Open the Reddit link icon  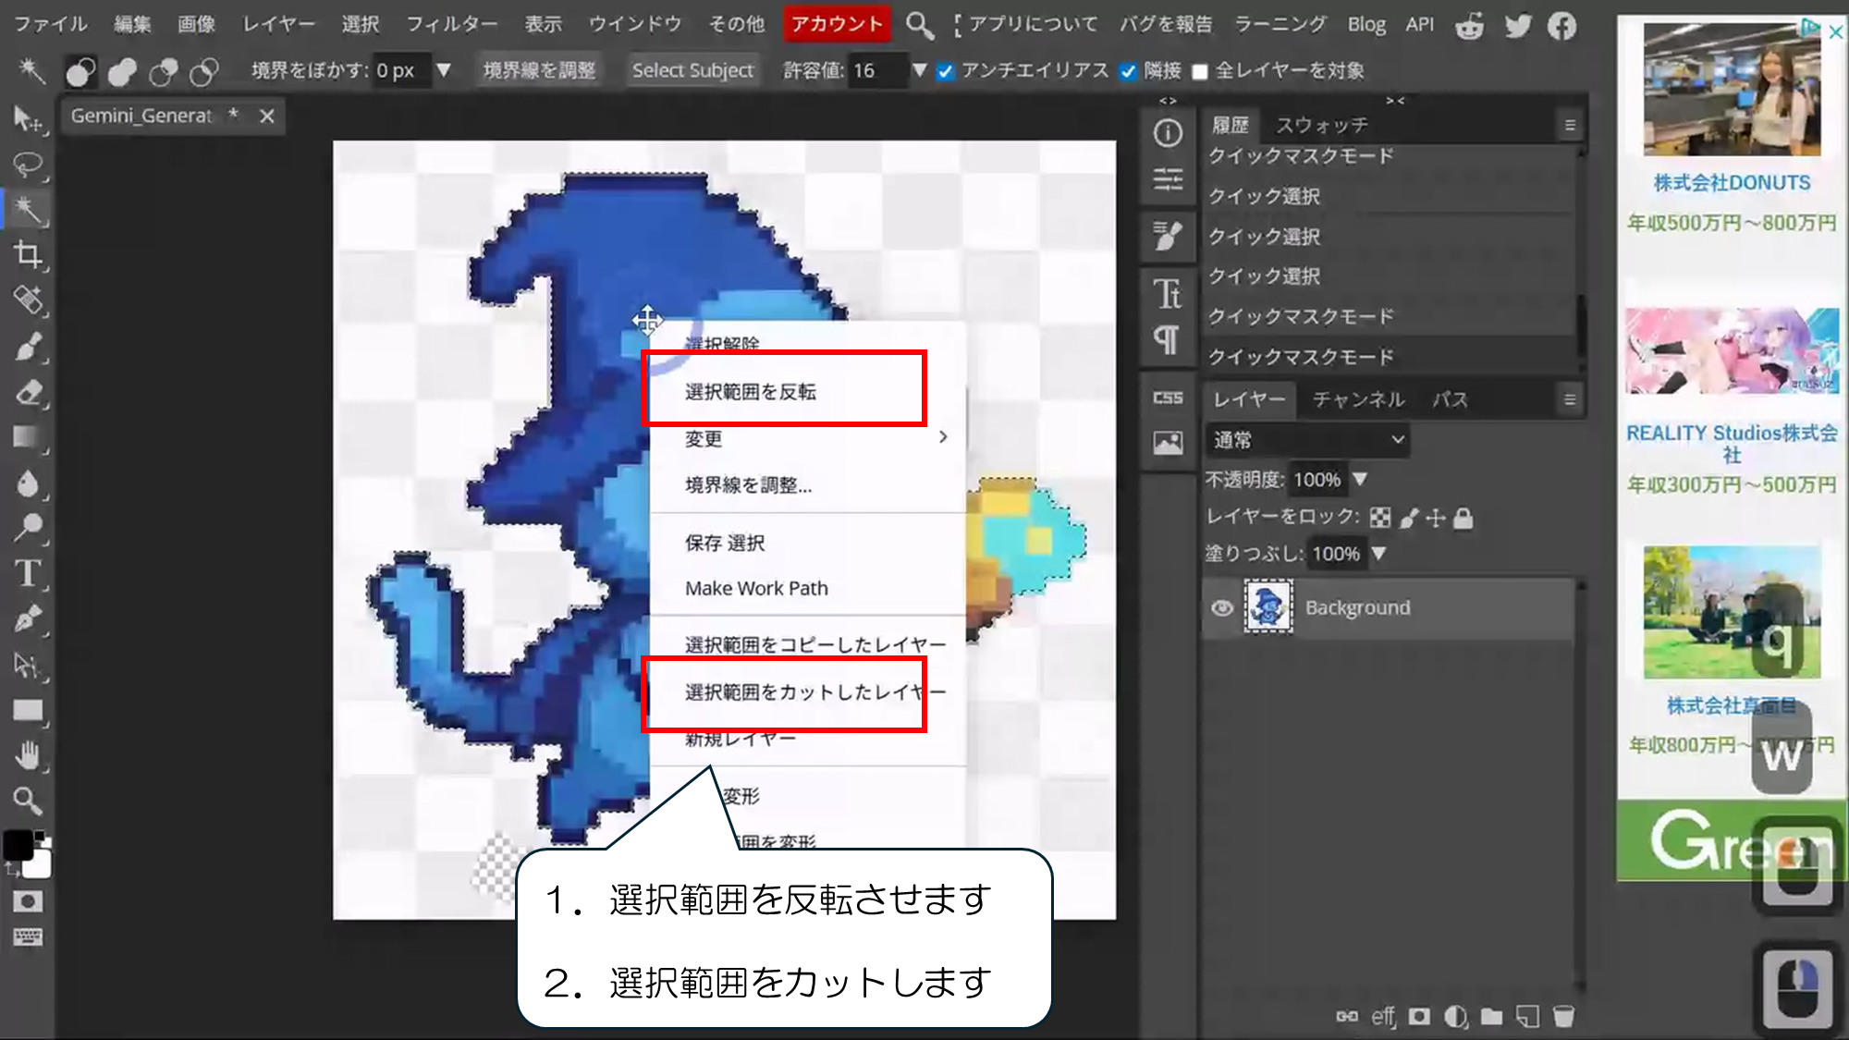click(1469, 25)
